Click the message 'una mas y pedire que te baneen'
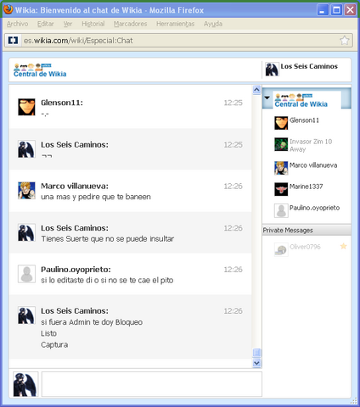This screenshot has height=407, width=360. coord(96,197)
